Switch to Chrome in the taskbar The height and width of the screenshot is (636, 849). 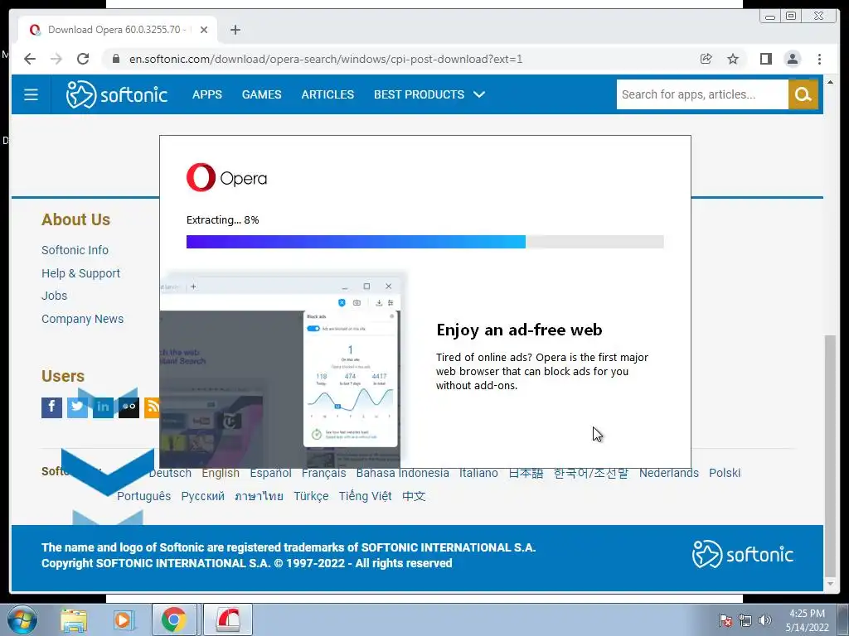click(174, 619)
